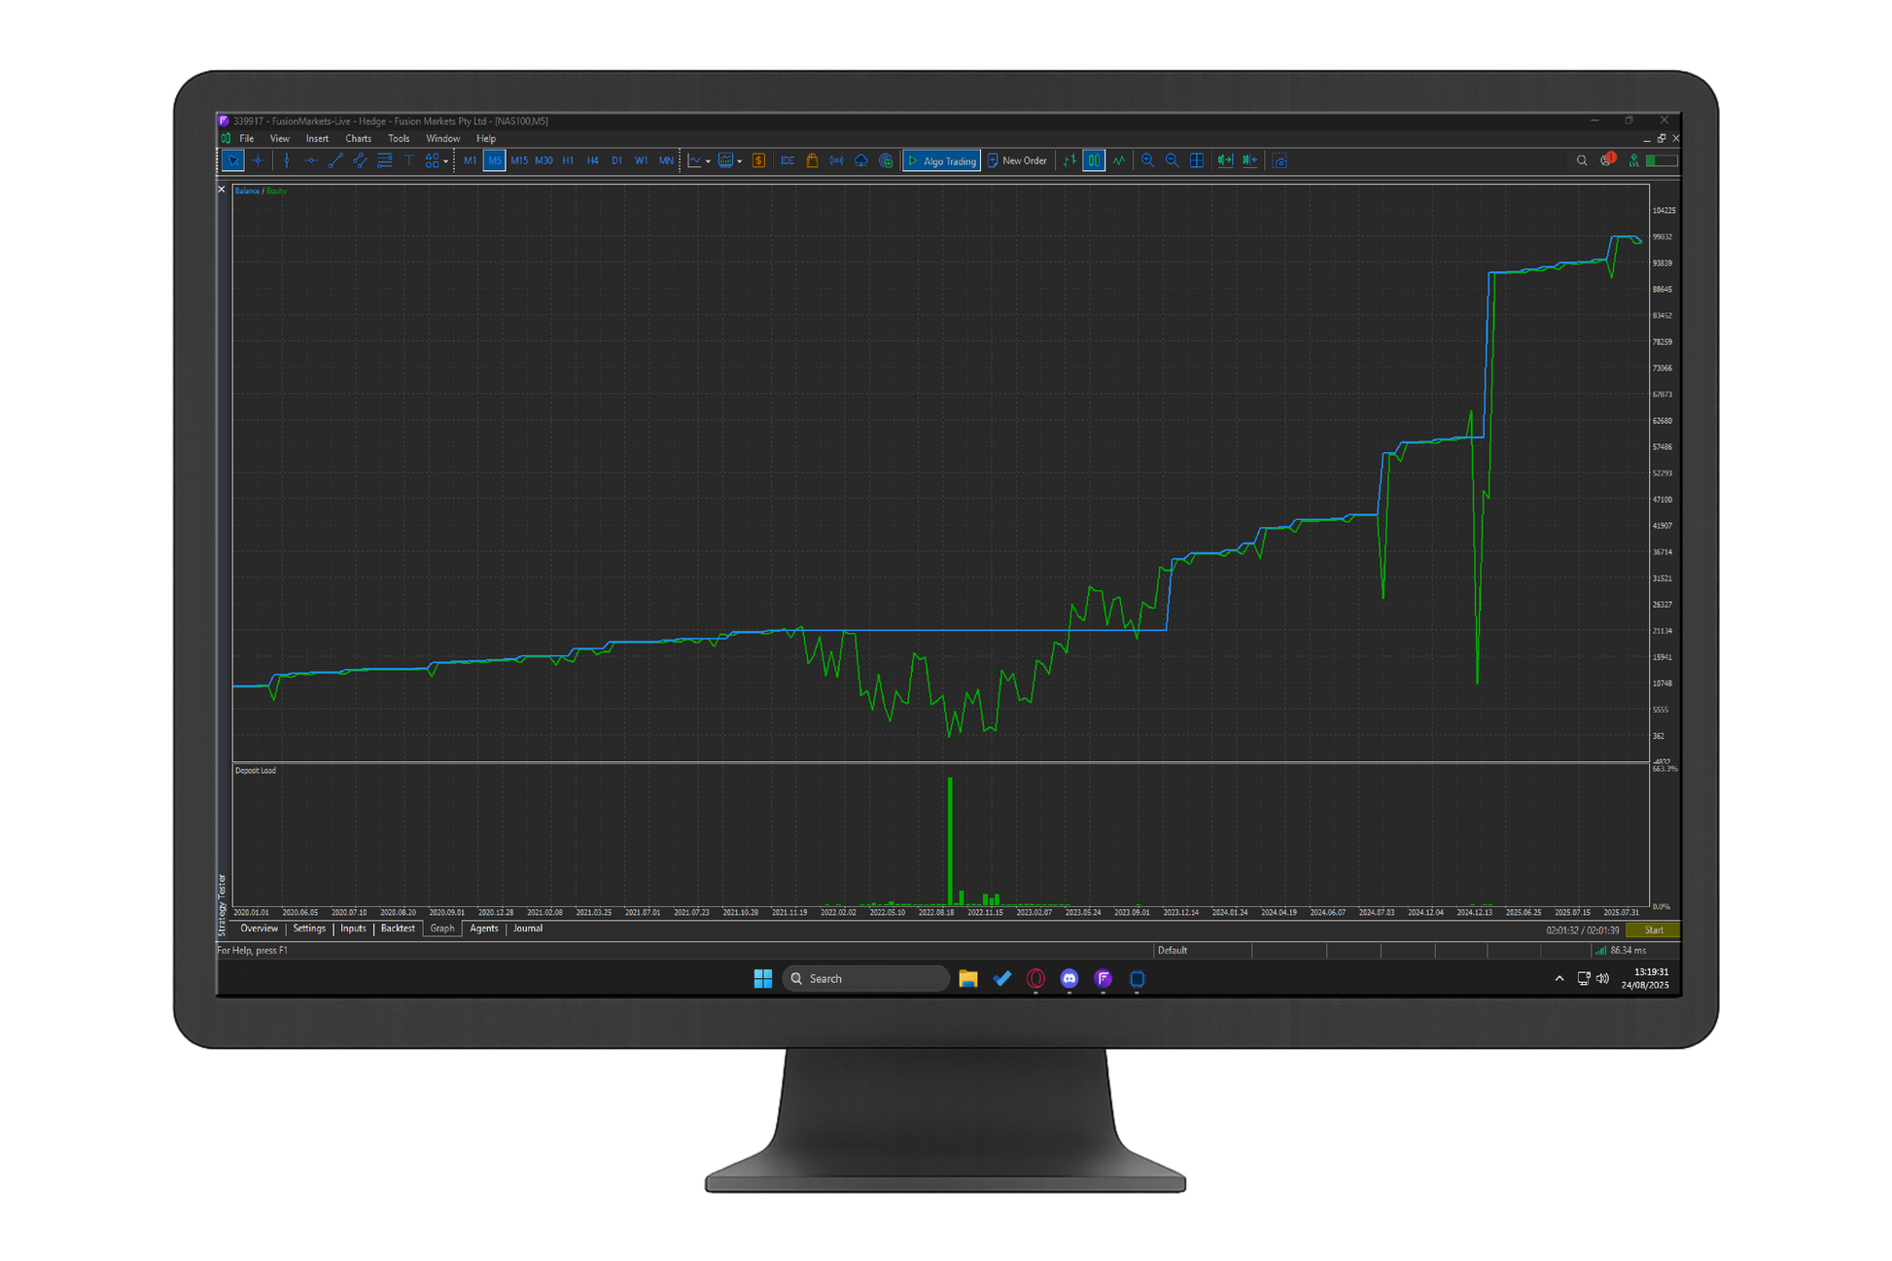
Task: Click the text label tool
Action: coord(408,161)
